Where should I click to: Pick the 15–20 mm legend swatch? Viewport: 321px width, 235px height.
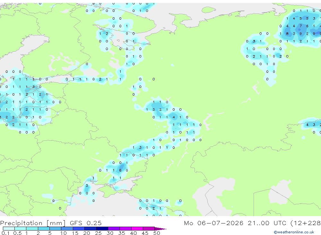[79, 229]
